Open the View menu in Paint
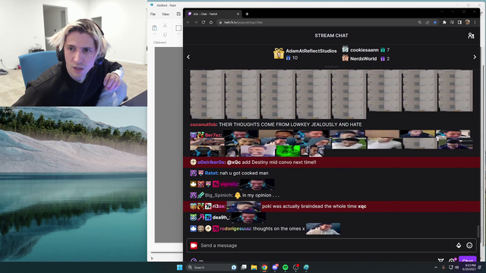This screenshot has width=486, height=273. [166, 14]
